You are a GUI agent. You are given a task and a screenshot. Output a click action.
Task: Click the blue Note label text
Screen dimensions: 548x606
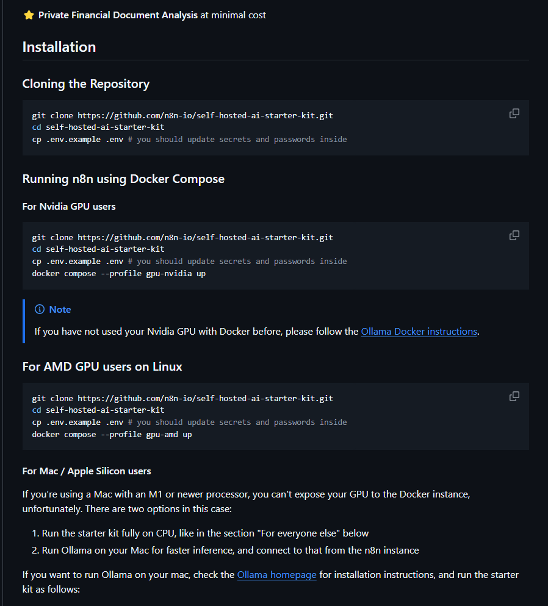[60, 310]
